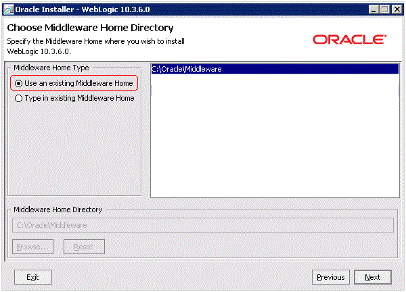This screenshot has height=292, width=406.
Task: Proceed with the Next button
Action: [373, 277]
